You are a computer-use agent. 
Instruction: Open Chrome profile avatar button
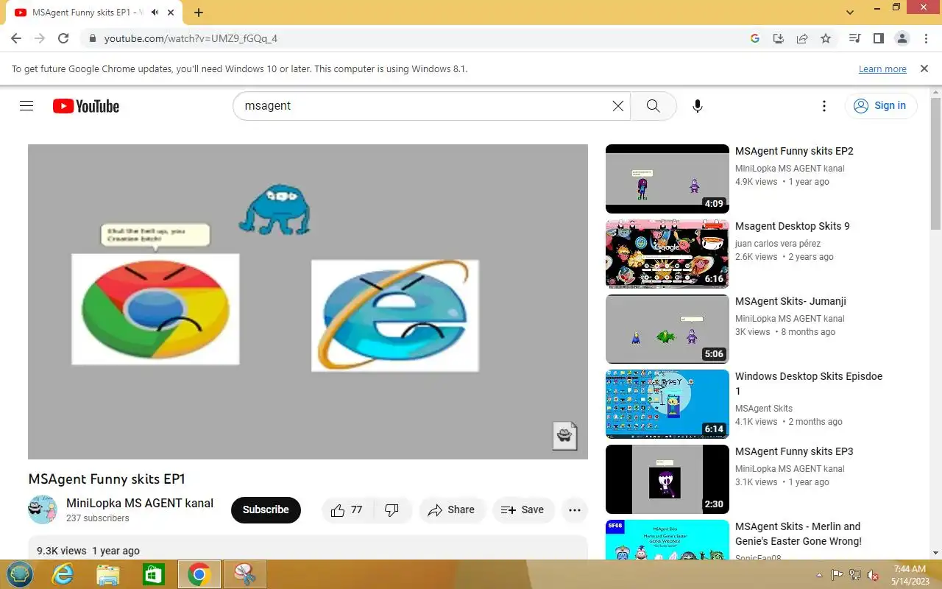902,38
